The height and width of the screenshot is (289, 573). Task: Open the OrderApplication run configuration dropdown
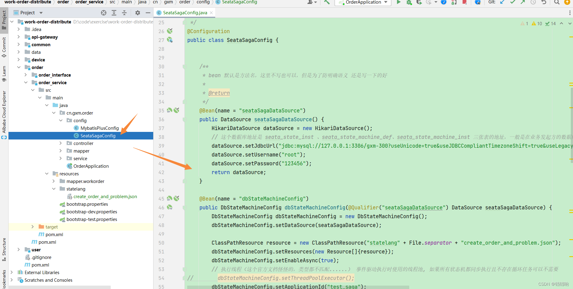pos(386,2)
